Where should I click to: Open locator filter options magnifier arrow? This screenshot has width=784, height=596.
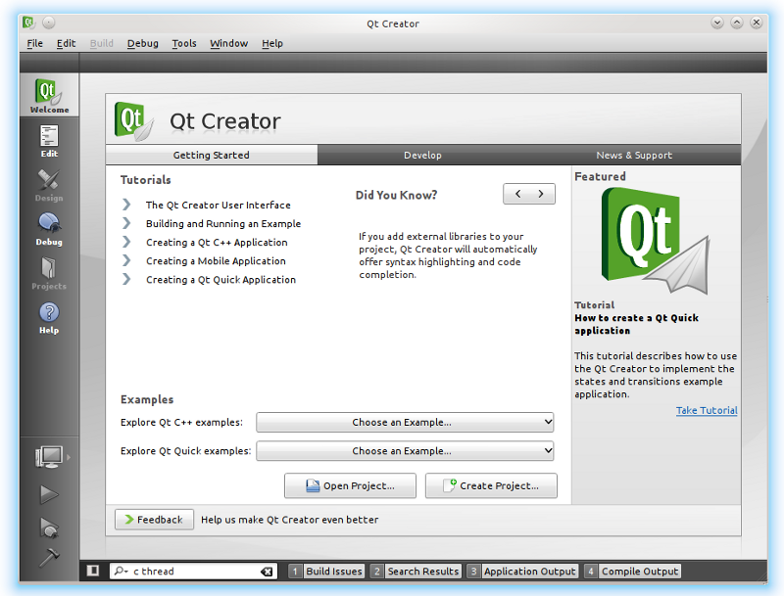tap(122, 572)
